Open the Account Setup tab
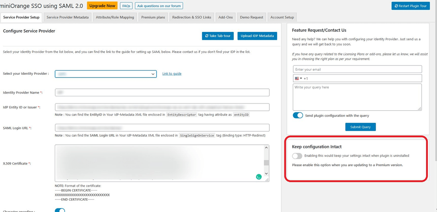 click(x=282, y=17)
